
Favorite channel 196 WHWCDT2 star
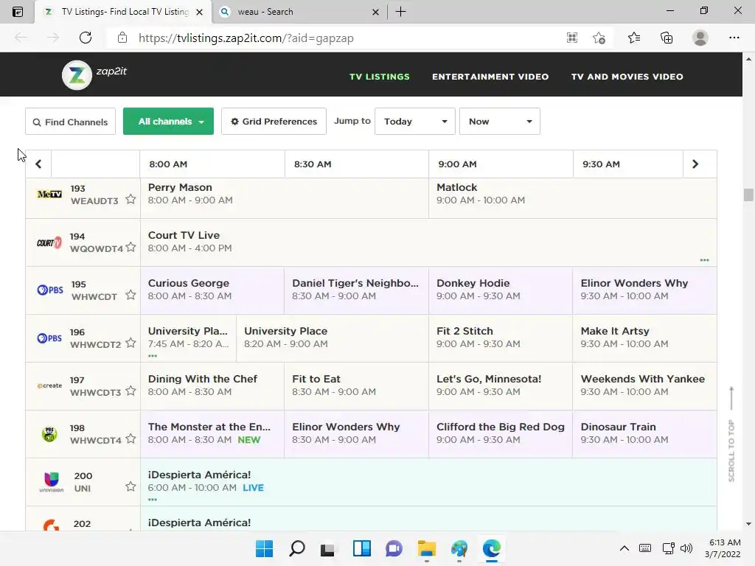coord(131,343)
